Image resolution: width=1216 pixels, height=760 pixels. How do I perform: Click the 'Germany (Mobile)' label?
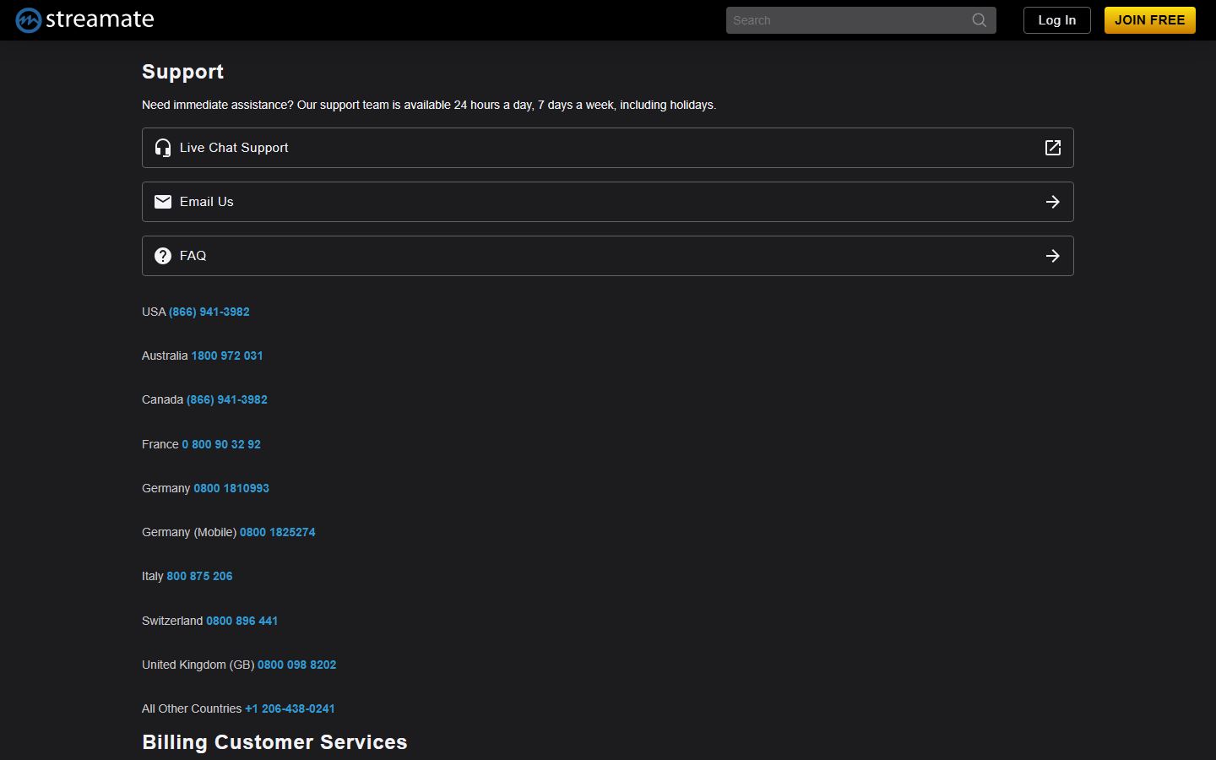(x=189, y=532)
